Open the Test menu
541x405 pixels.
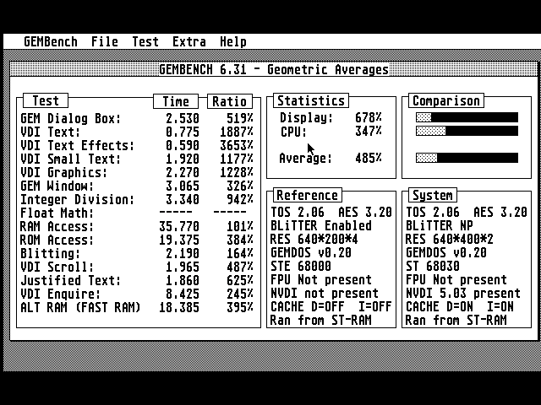point(145,42)
